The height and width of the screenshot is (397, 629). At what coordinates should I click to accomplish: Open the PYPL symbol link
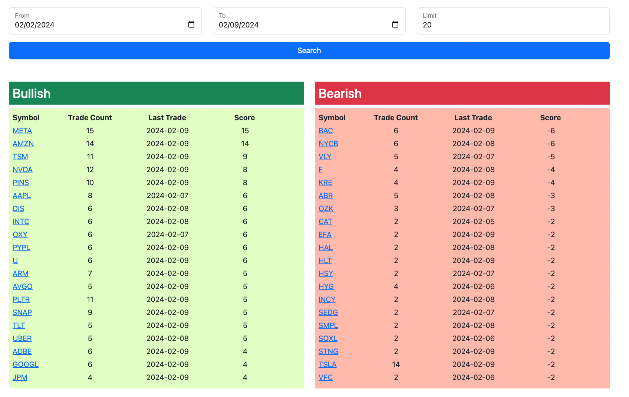(22, 247)
